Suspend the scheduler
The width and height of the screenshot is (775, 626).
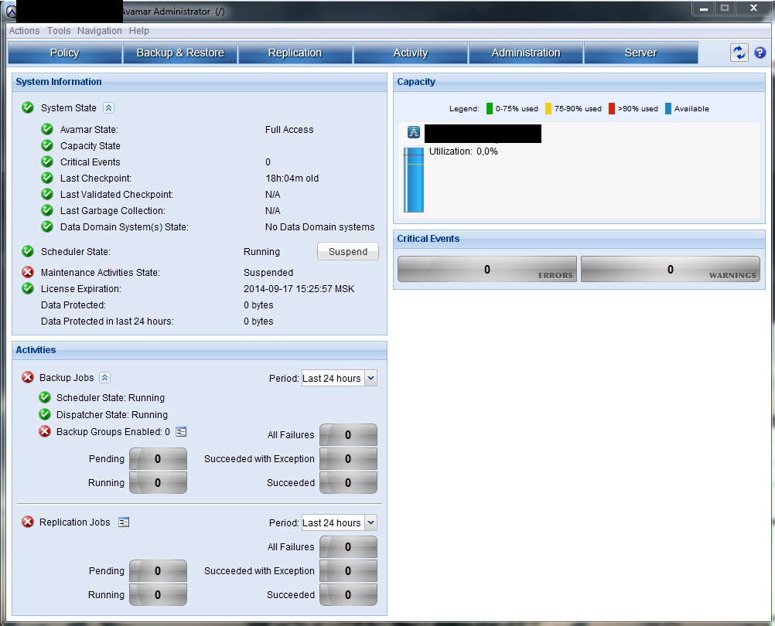(348, 251)
